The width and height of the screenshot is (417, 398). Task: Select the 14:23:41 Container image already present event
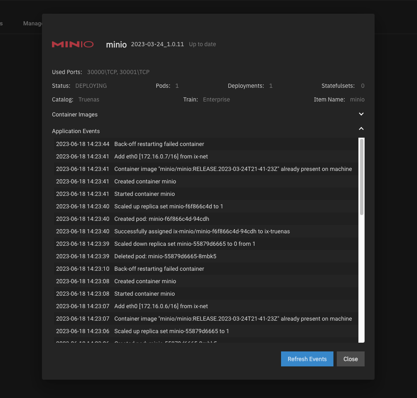206,169
